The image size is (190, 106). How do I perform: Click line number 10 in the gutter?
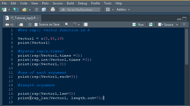coord(11,68)
